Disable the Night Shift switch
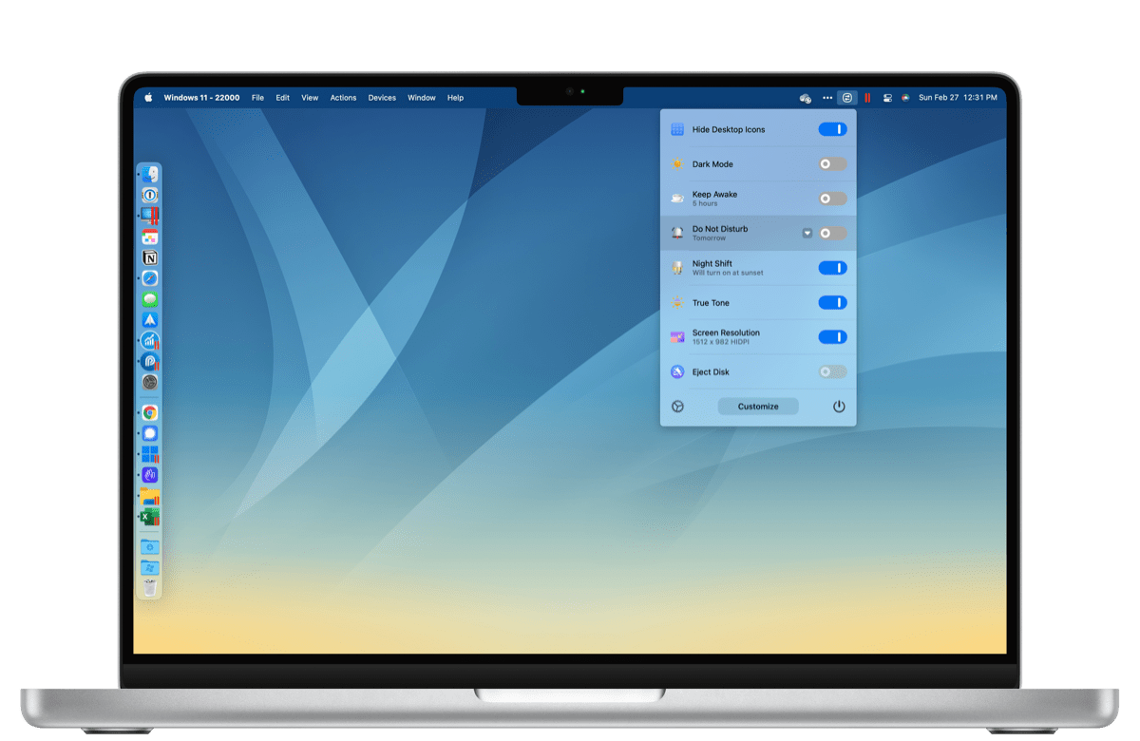 pos(833,268)
